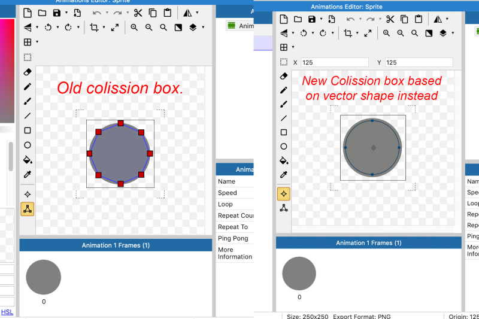
Task: Select the Line tool in the left editor
Action: click(28, 116)
